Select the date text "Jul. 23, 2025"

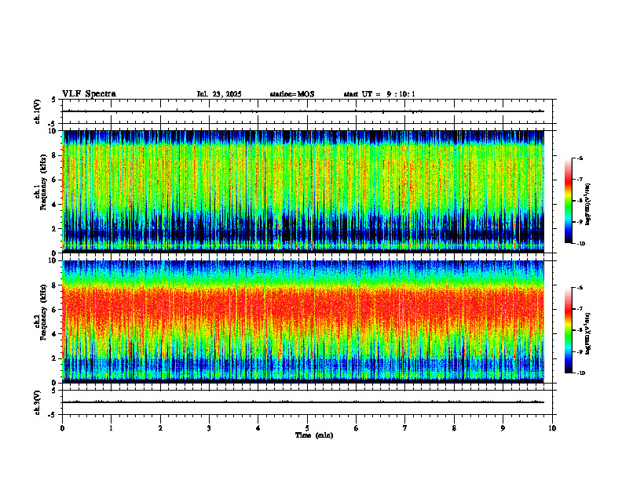pos(219,94)
